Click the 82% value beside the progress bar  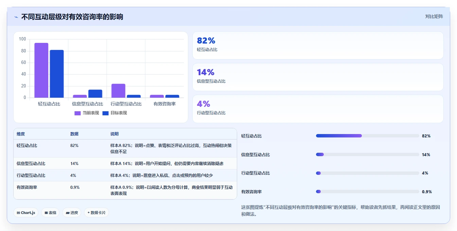[426, 136]
